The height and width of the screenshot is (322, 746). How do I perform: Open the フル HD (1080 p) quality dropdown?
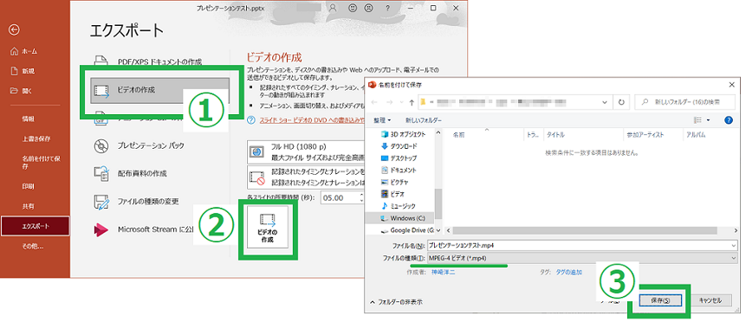click(x=307, y=151)
